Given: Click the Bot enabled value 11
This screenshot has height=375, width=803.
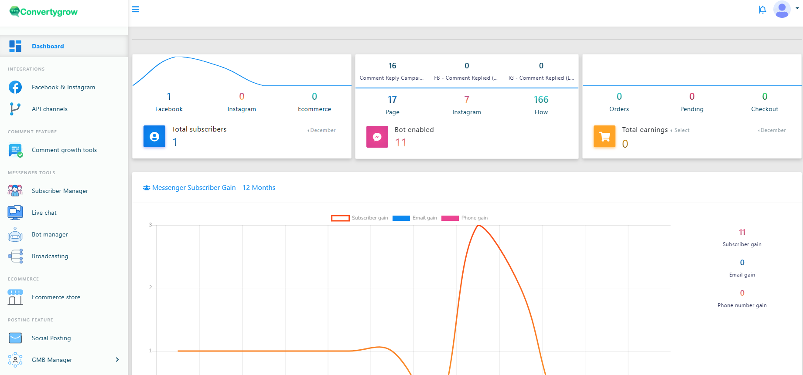Looking at the screenshot, I should tap(400, 143).
